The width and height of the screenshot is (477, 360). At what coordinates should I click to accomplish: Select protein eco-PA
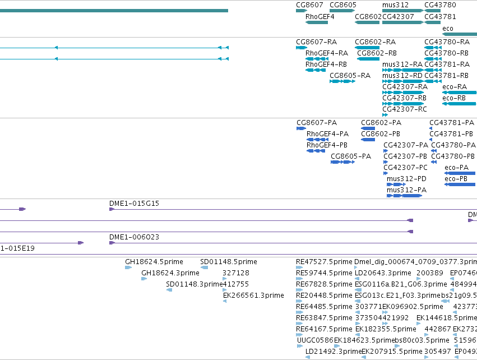tap(457, 168)
